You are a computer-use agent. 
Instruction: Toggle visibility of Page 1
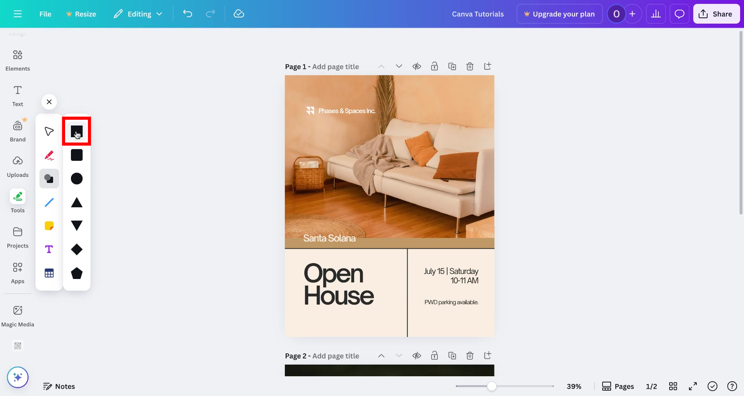click(x=417, y=66)
